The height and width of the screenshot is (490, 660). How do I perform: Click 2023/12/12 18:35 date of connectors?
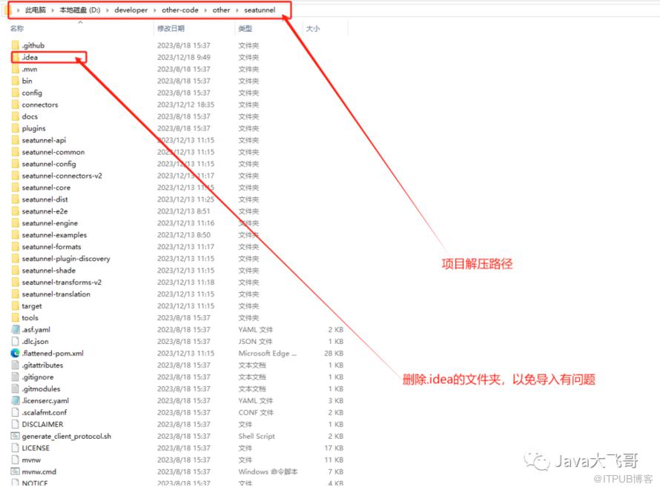pyautogui.click(x=185, y=105)
